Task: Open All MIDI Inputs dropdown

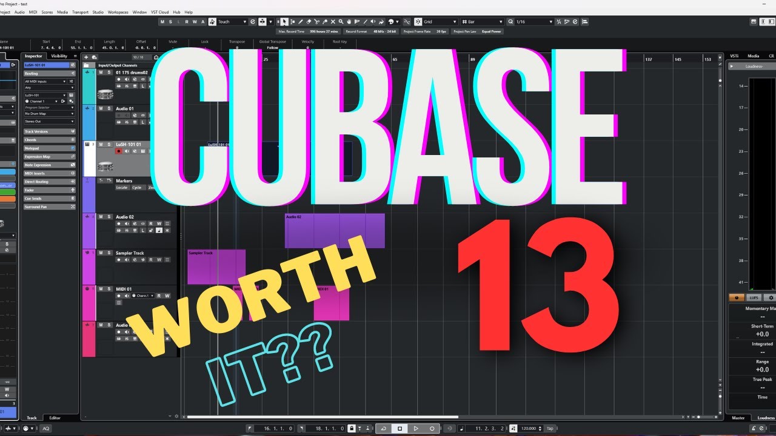Action: tap(45, 82)
